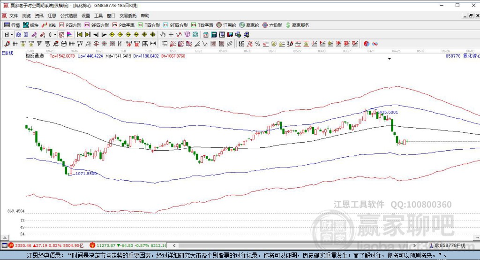The height and width of the screenshot is (260, 480).
Task: Open the 公式选股 menu
Action: coord(68,15)
